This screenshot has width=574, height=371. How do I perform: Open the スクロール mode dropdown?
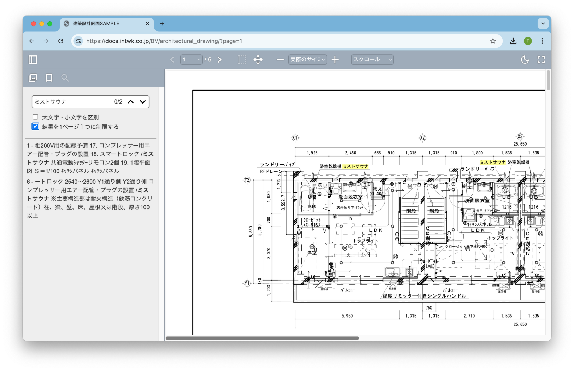click(372, 60)
